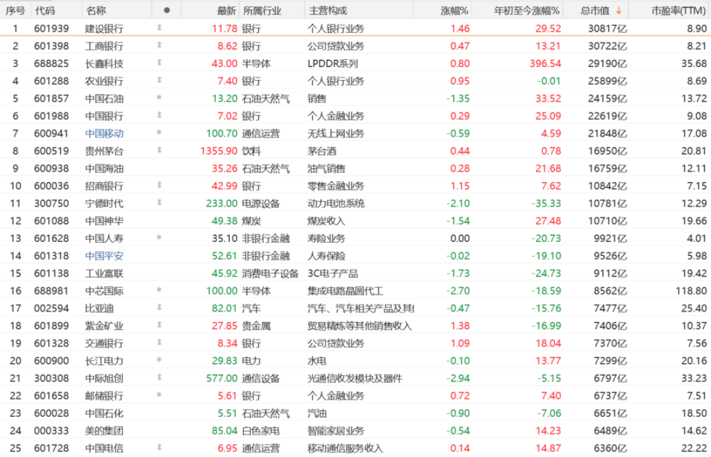Screen dimensions: 711x457
Task: Click the 1355.90 latest price
Action: 219,151
